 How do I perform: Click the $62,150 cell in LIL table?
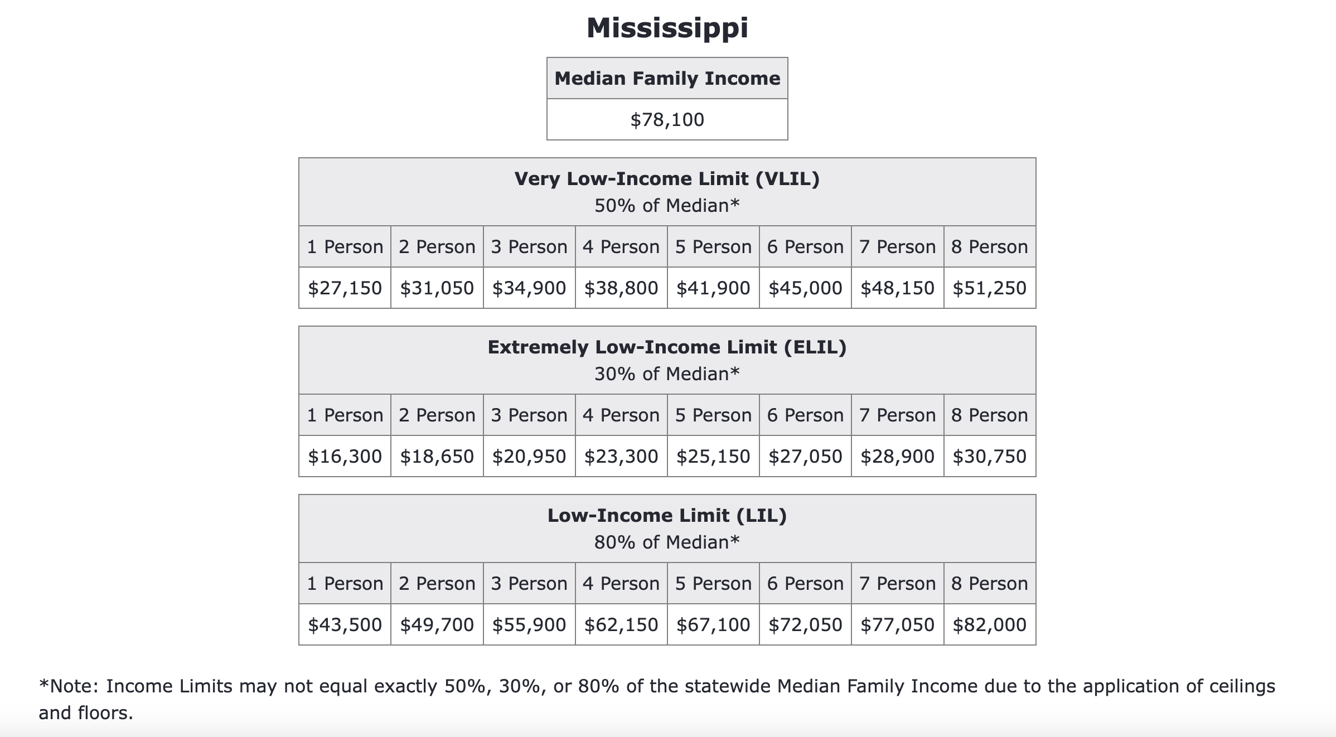pyautogui.click(x=621, y=624)
